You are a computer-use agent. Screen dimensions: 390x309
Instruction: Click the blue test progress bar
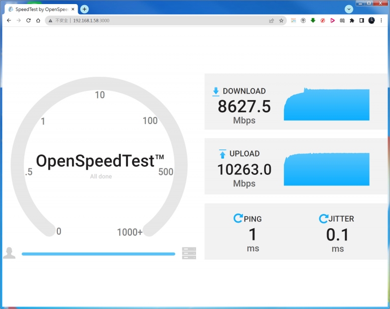pos(99,254)
